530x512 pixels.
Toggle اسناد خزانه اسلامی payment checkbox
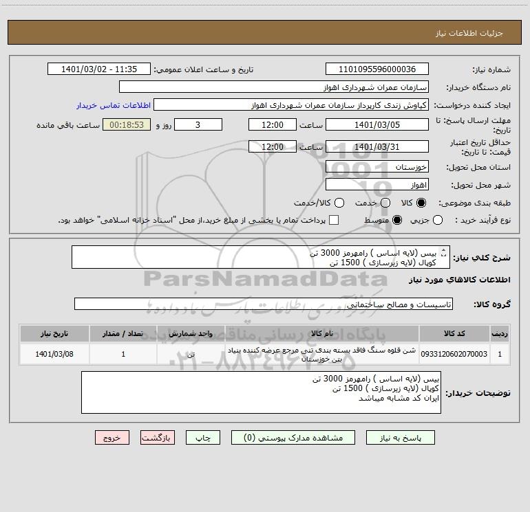pos(334,220)
